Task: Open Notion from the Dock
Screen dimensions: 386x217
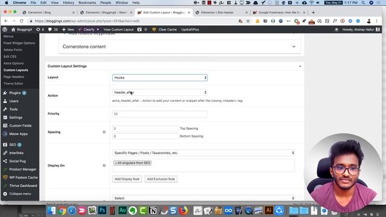Action: 153,210
